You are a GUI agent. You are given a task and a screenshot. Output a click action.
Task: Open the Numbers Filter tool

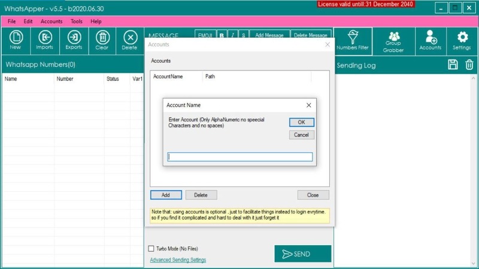(x=353, y=40)
